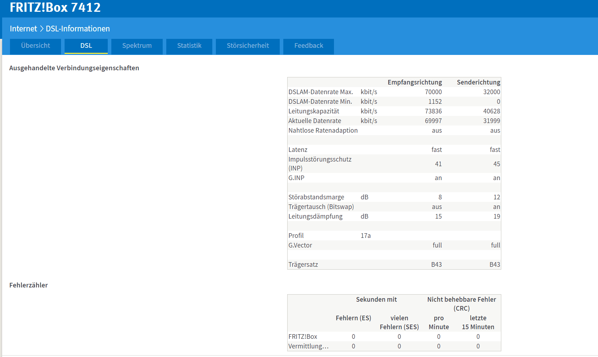Image resolution: width=598 pixels, height=357 pixels.
Task: Go to the Störsicherheit tab
Action: pos(248,46)
